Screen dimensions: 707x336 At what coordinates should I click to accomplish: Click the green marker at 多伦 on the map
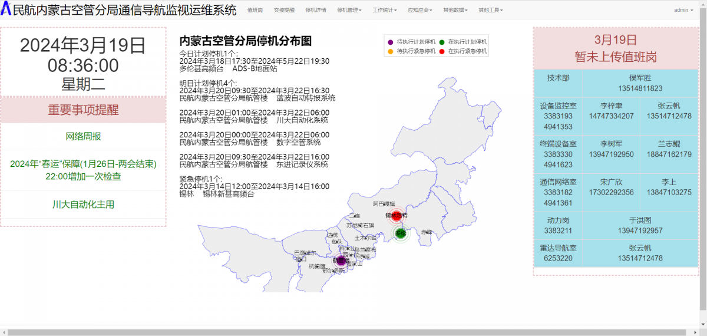[401, 233]
